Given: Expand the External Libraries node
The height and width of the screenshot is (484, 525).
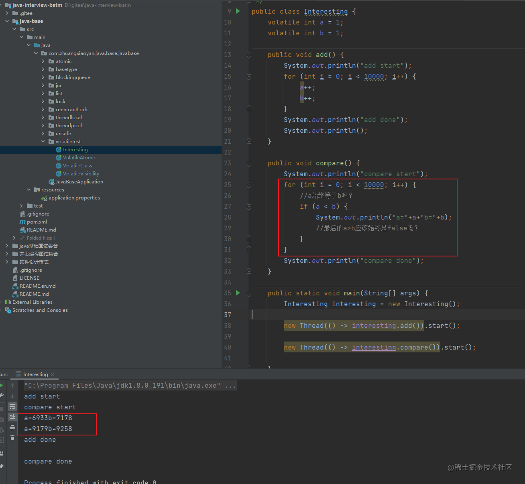Looking at the screenshot, I should [1, 302].
